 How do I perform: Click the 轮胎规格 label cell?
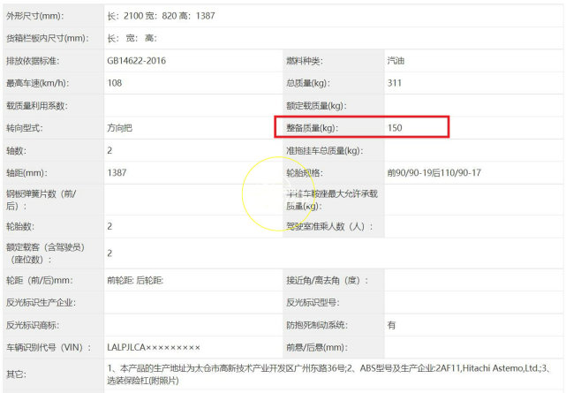(x=304, y=173)
